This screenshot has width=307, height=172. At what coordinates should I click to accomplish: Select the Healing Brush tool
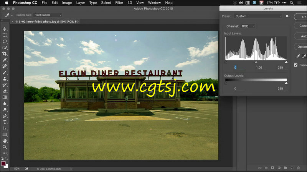5,66
